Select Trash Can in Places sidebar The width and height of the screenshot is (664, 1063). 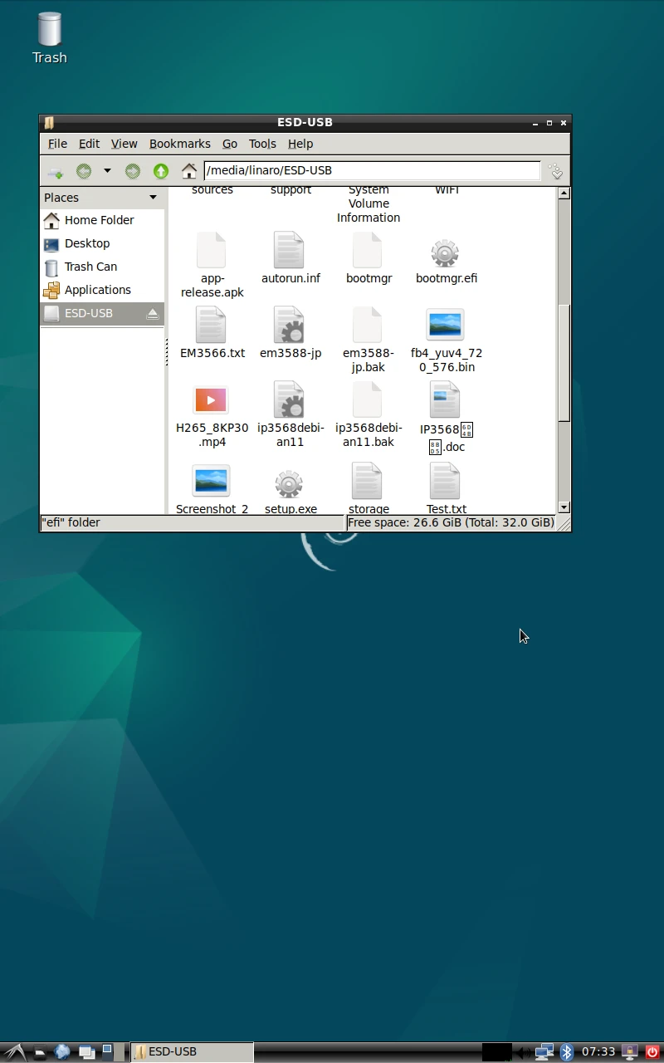[102, 267]
